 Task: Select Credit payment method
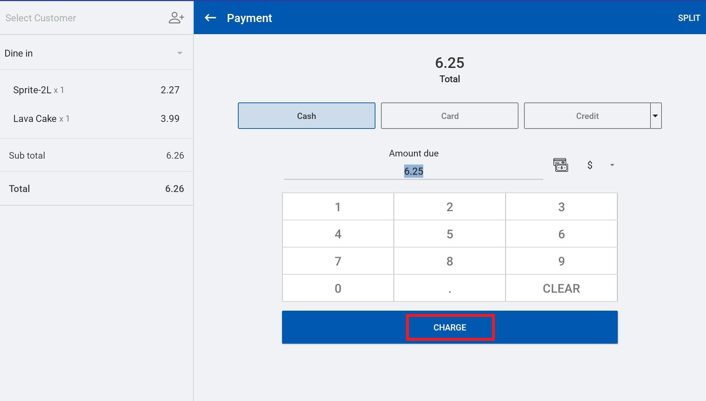tap(587, 116)
